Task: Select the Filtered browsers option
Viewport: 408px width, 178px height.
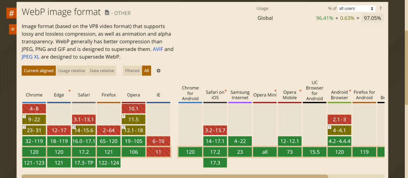Action: (132, 71)
